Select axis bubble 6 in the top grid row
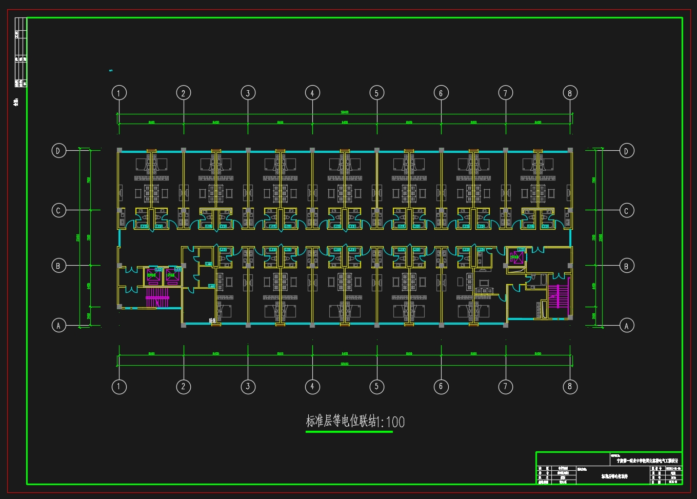 [x=441, y=93]
